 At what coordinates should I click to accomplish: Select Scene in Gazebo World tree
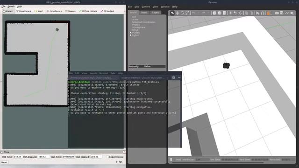135,20
